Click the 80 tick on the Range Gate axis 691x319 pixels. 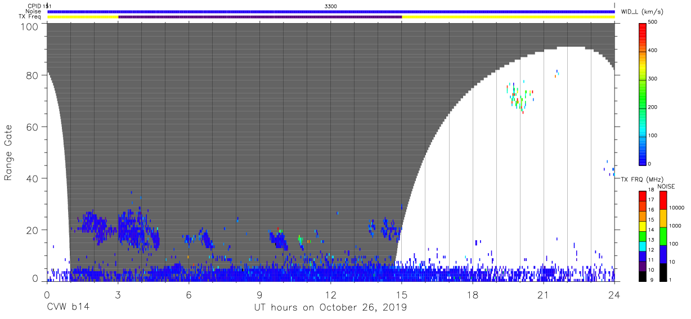point(33,75)
